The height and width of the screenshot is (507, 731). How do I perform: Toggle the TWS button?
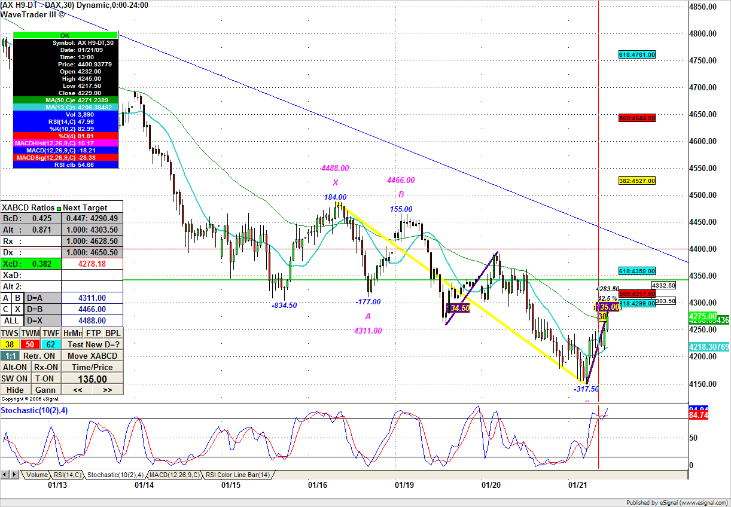10,333
